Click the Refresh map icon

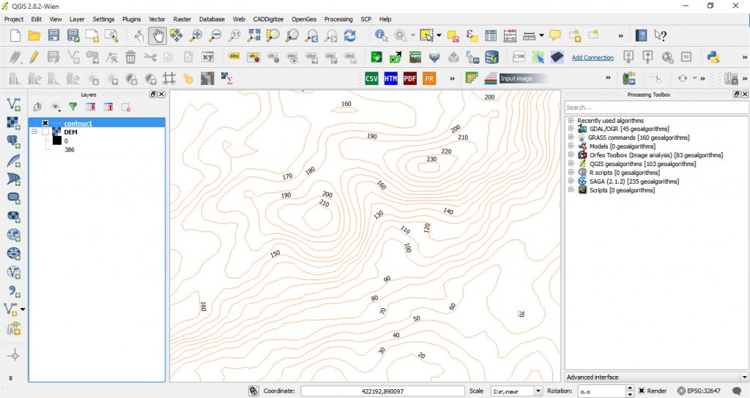point(349,35)
